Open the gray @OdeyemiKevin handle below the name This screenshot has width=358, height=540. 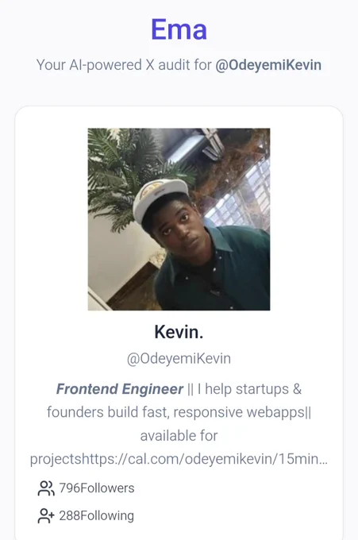(x=179, y=359)
